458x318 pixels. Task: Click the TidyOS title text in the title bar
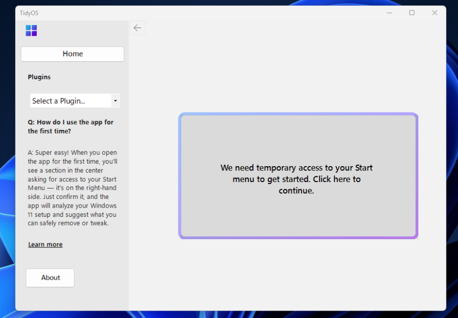coord(29,13)
